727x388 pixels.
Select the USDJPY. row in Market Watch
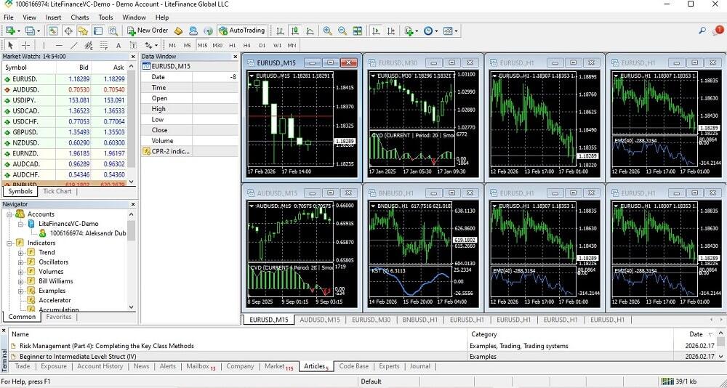click(x=65, y=100)
